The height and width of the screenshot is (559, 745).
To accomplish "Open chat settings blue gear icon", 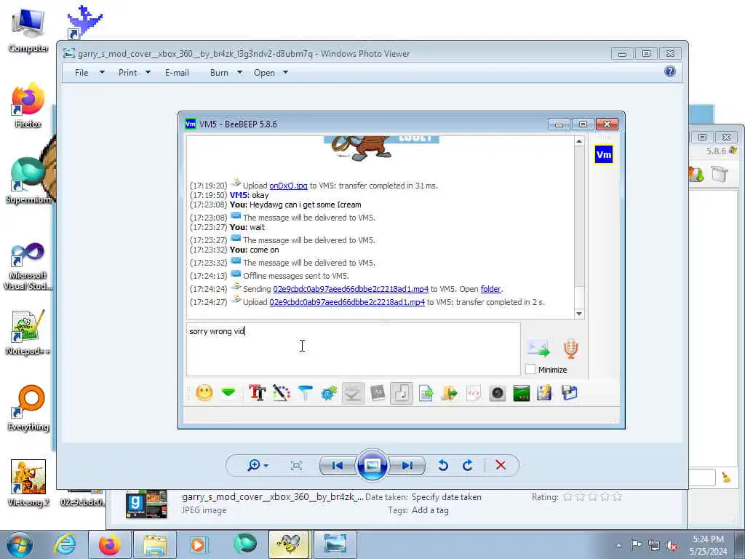I will point(329,393).
